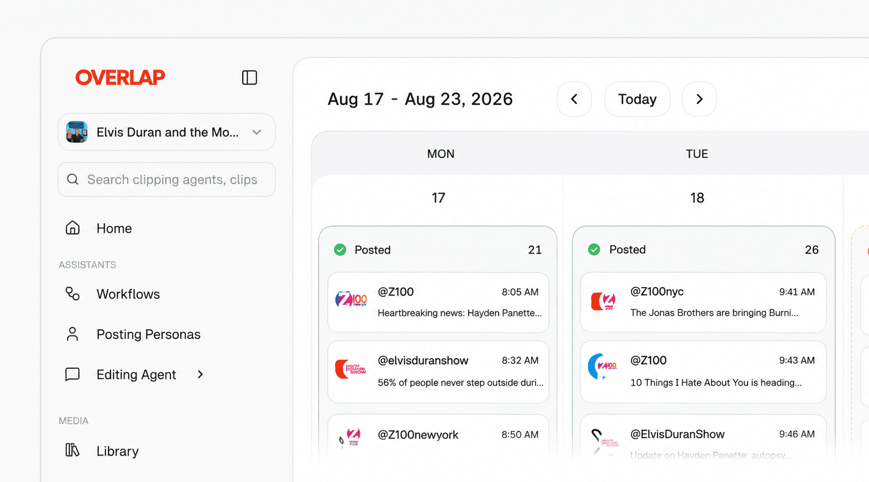Open the Elvis Duran workspace dropdown chevron
Viewport: 869px width, 482px height.
pyautogui.click(x=257, y=132)
